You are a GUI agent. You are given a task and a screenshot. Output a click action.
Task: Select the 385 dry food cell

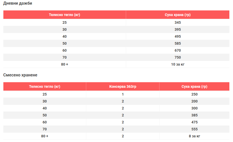tap(194, 115)
